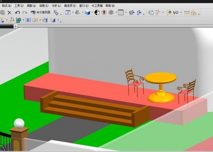Click the red hexagon object icon

click(104, 12)
